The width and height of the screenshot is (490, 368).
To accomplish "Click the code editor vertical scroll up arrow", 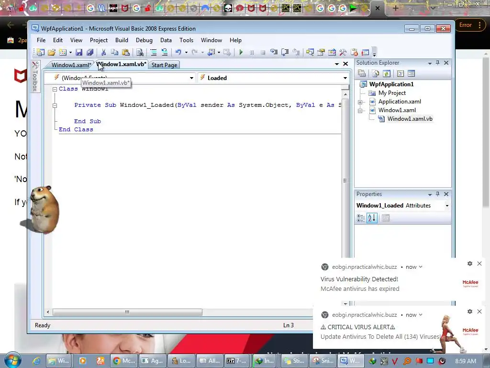I will 345,94.
